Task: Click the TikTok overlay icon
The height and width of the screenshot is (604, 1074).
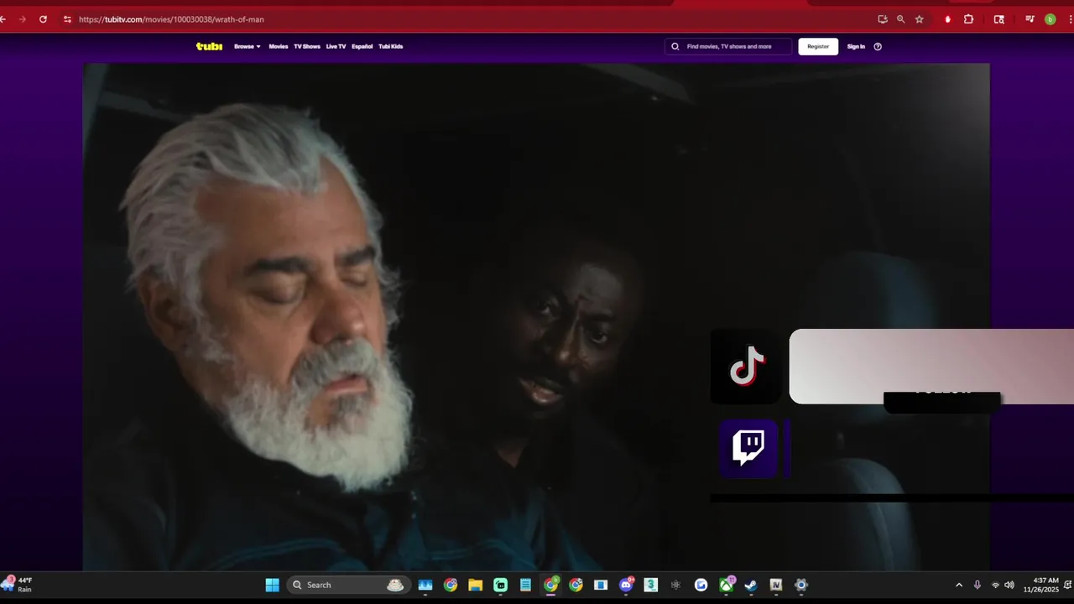Action: pos(746,367)
